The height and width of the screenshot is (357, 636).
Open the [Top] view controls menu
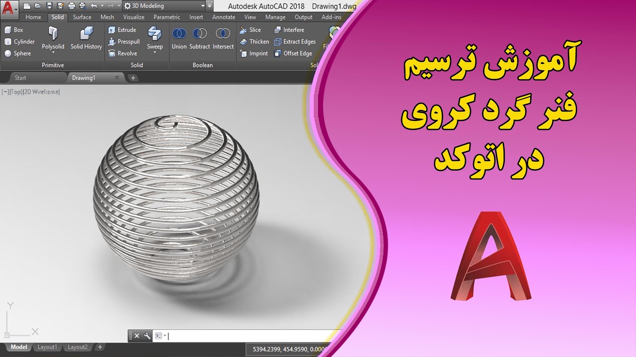(15, 92)
